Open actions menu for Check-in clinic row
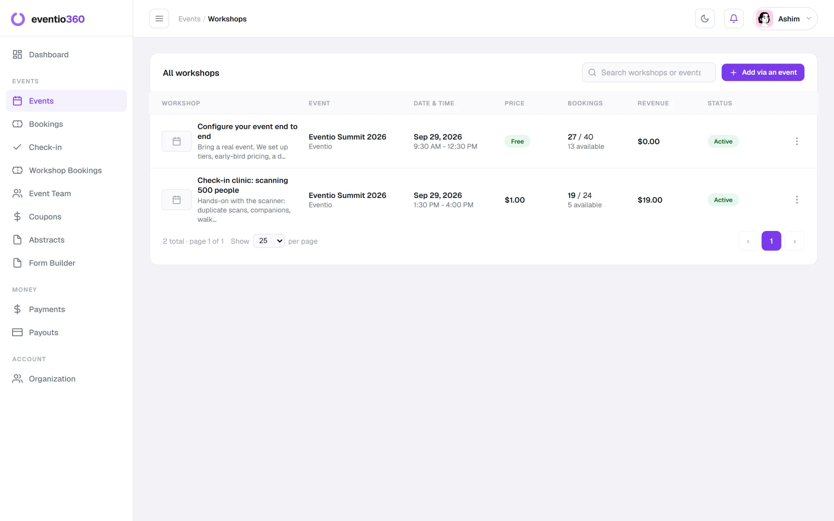 797,200
